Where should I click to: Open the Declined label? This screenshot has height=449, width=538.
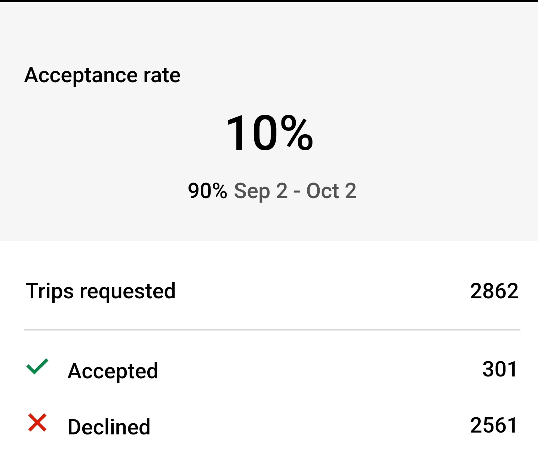(109, 427)
